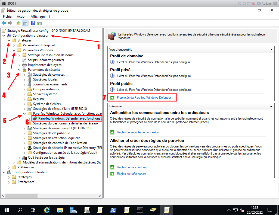The width and height of the screenshot is (279, 215).
Task: Click the up one level folder icon
Action: click(18, 23)
